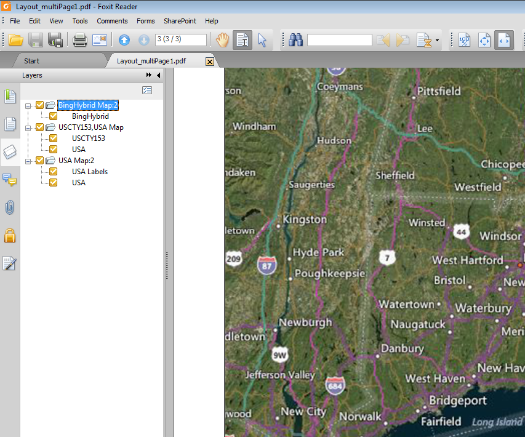525x437 pixels.
Task: Select BingHybrid Map:2 tree label
Action: coord(88,105)
